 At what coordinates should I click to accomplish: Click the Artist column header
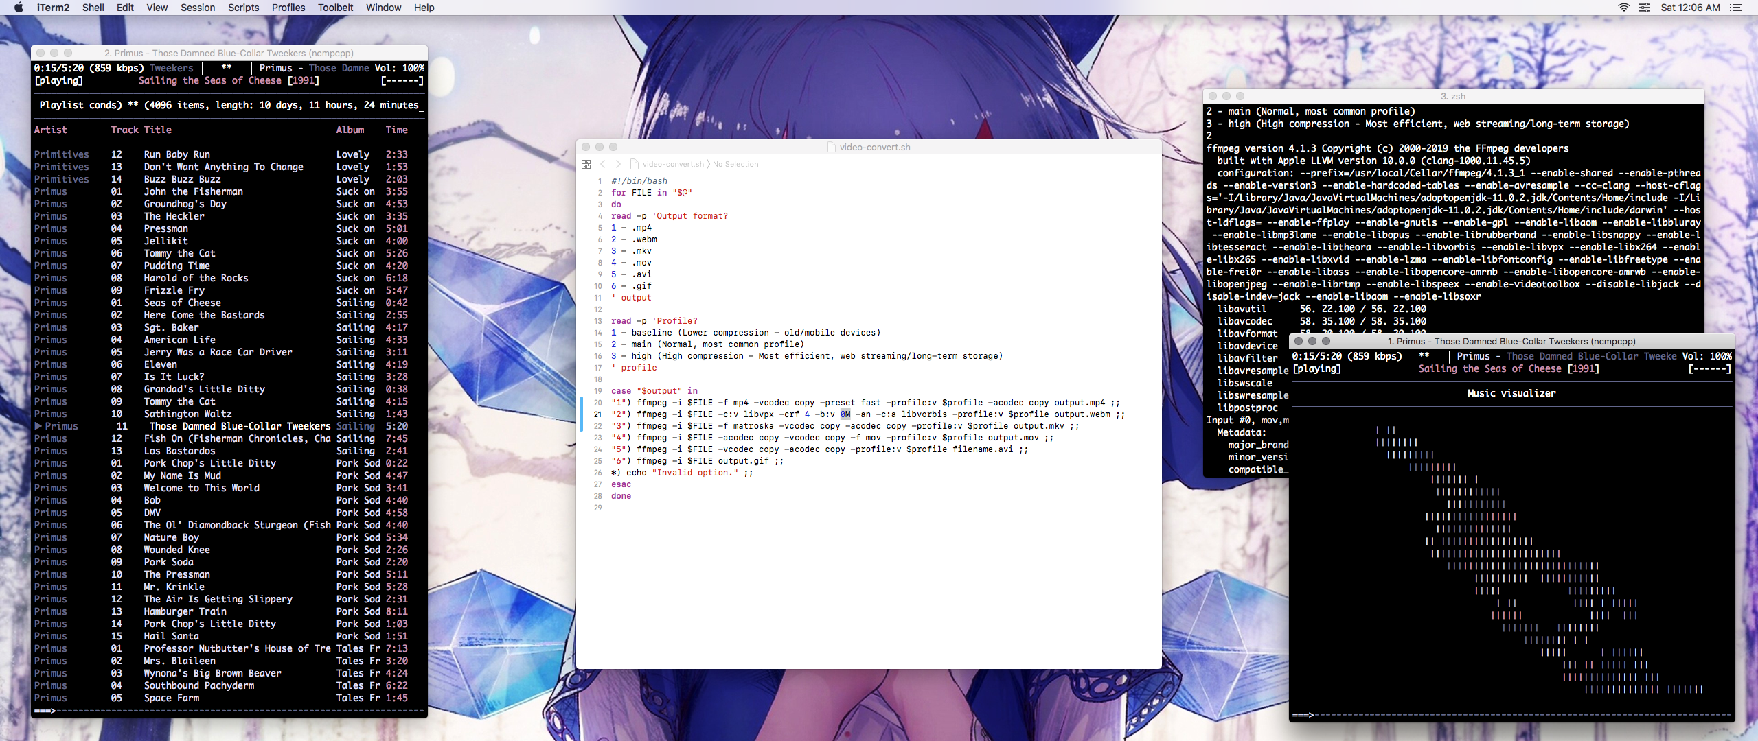(51, 130)
